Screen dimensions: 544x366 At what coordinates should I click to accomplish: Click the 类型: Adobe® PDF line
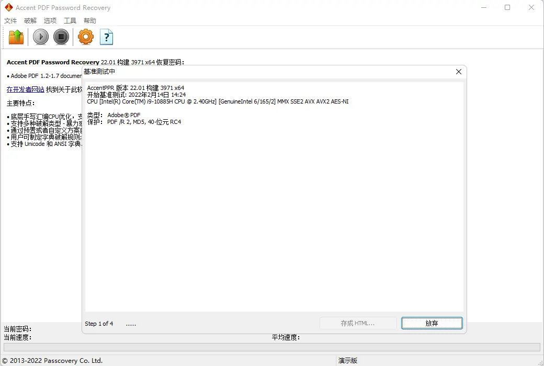(114, 115)
